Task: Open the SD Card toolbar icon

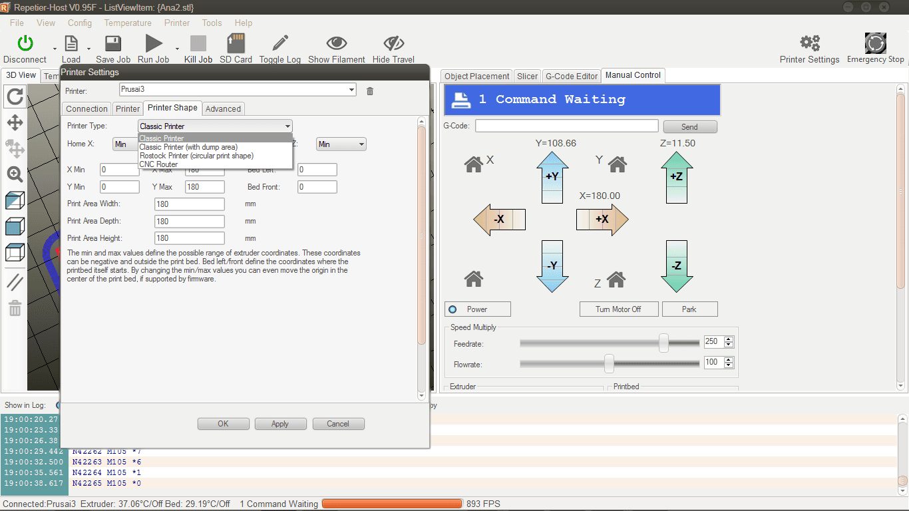Action: pos(236,43)
